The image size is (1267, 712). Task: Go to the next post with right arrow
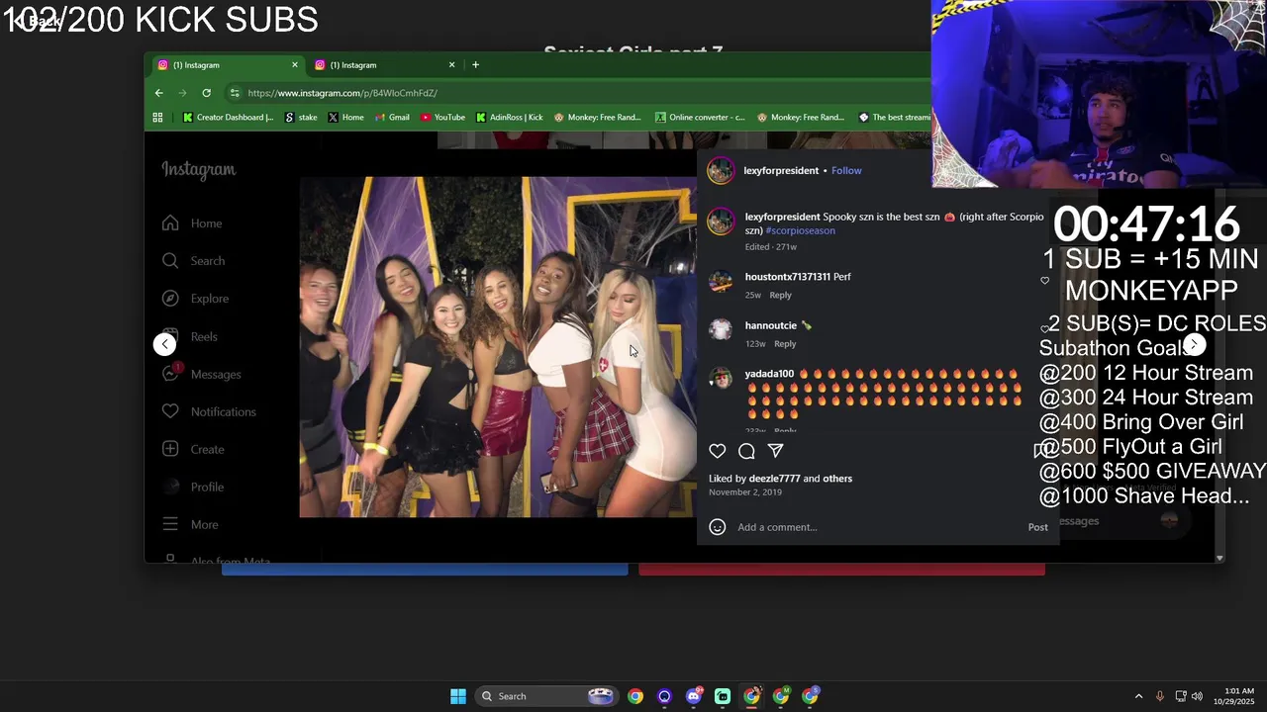(1195, 344)
